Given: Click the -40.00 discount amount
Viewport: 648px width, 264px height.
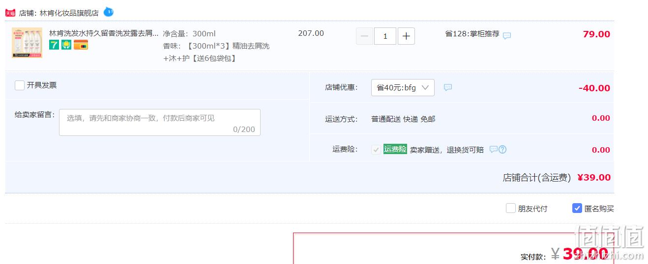Looking at the screenshot, I should click(x=594, y=88).
